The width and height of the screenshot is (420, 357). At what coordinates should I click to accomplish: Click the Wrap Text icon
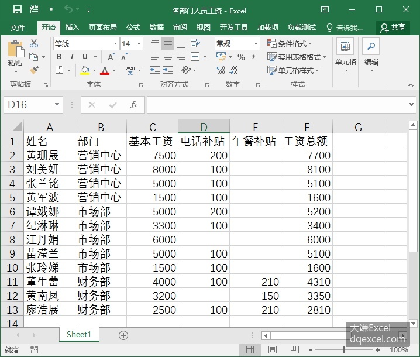pos(195,43)
